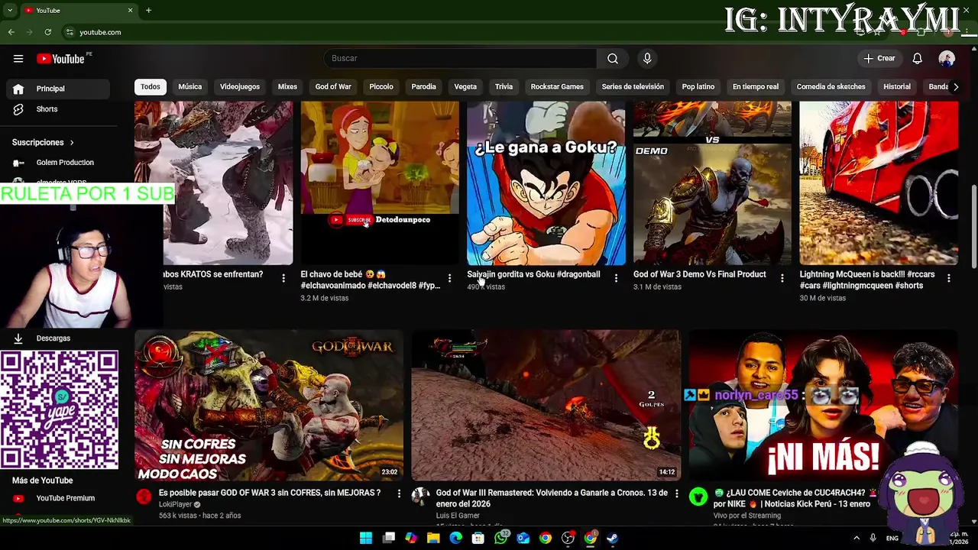The height and width of the screenshot is (550, 978).
Task: Open LokiPlayer channel avatar
Action: pos(144,497)
